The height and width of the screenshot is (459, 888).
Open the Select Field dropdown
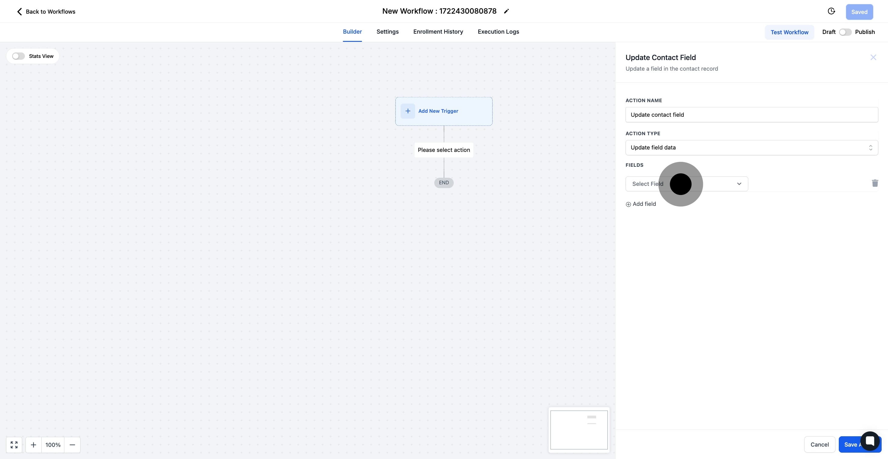[686, 184]
